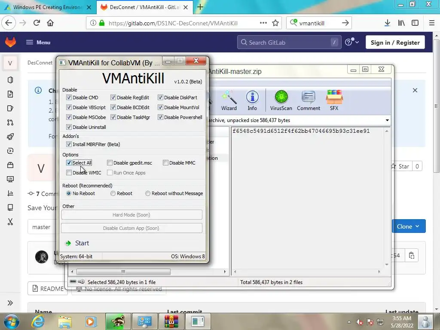This screenshot has height=330, width=440.
Task: Open the Merge requests sidebar icon
Action: click(x=10, y=122)
